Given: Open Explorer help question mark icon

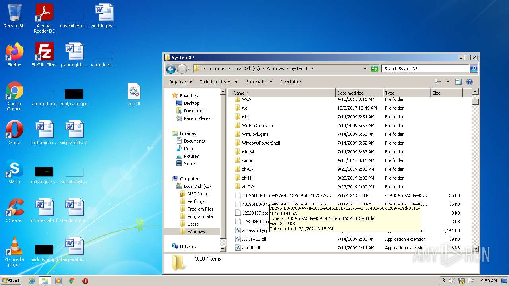Looking at the screenshot, I should (469, 82).
